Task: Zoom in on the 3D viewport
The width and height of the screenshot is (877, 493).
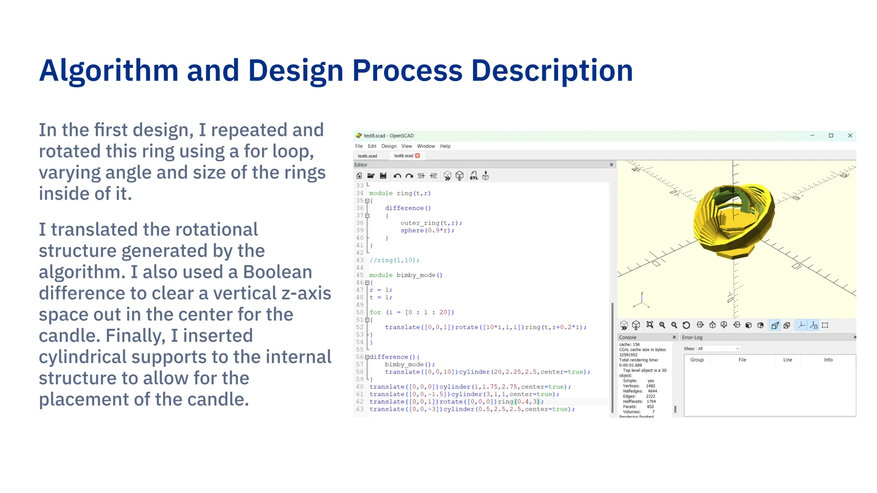Action: pyautogui.click(x=662, y=325)
